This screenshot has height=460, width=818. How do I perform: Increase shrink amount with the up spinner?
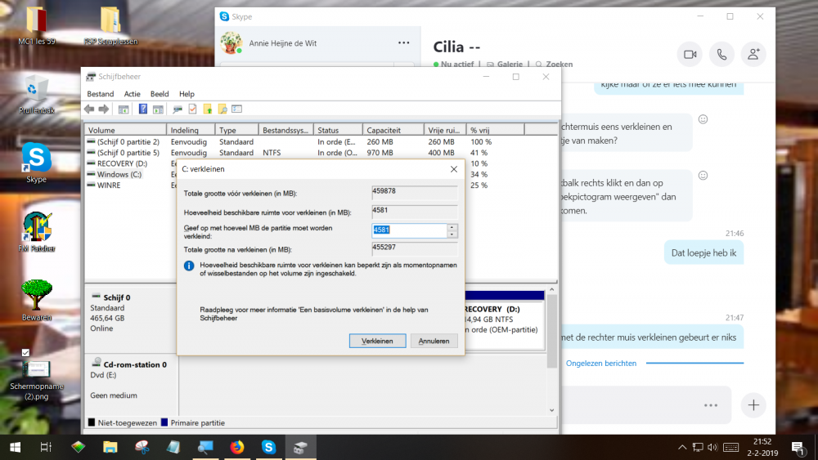(452, 227)
